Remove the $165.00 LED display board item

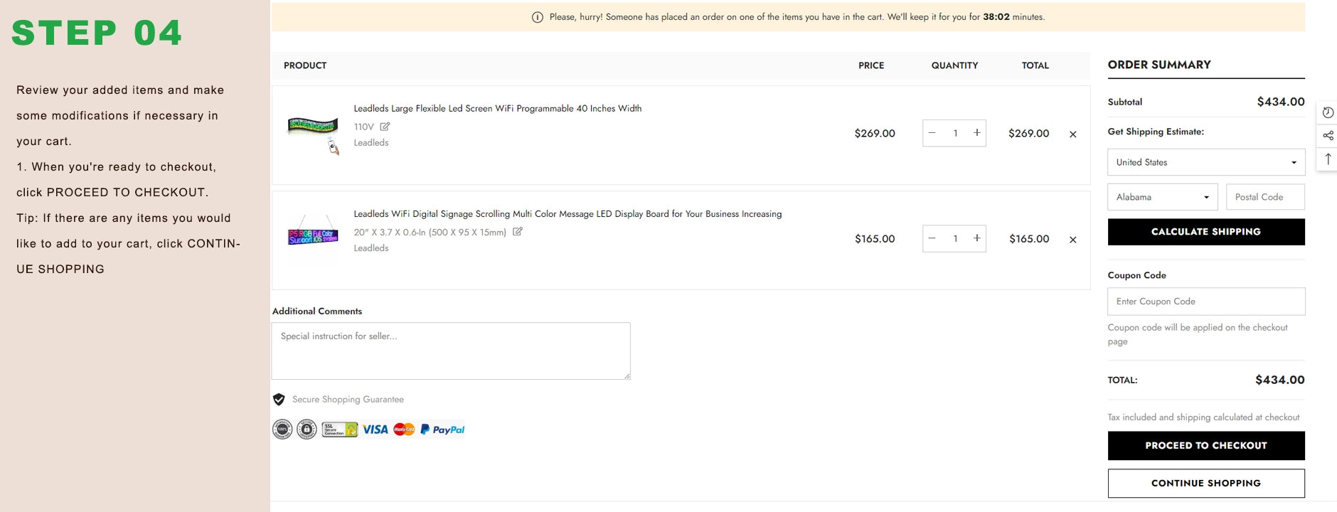tap(1072, 240)
